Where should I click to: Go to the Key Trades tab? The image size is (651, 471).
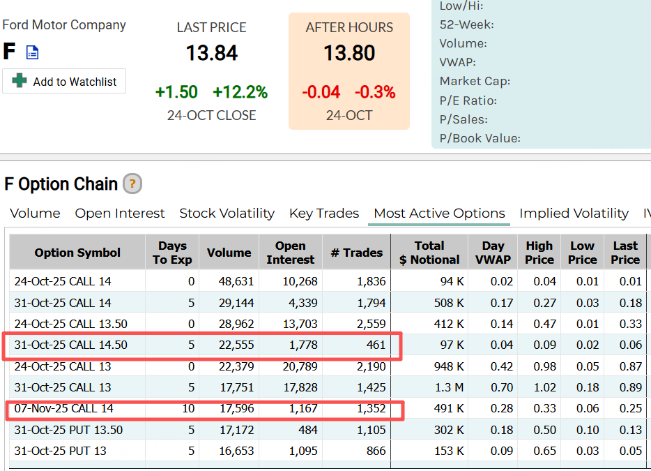[324, 214]
